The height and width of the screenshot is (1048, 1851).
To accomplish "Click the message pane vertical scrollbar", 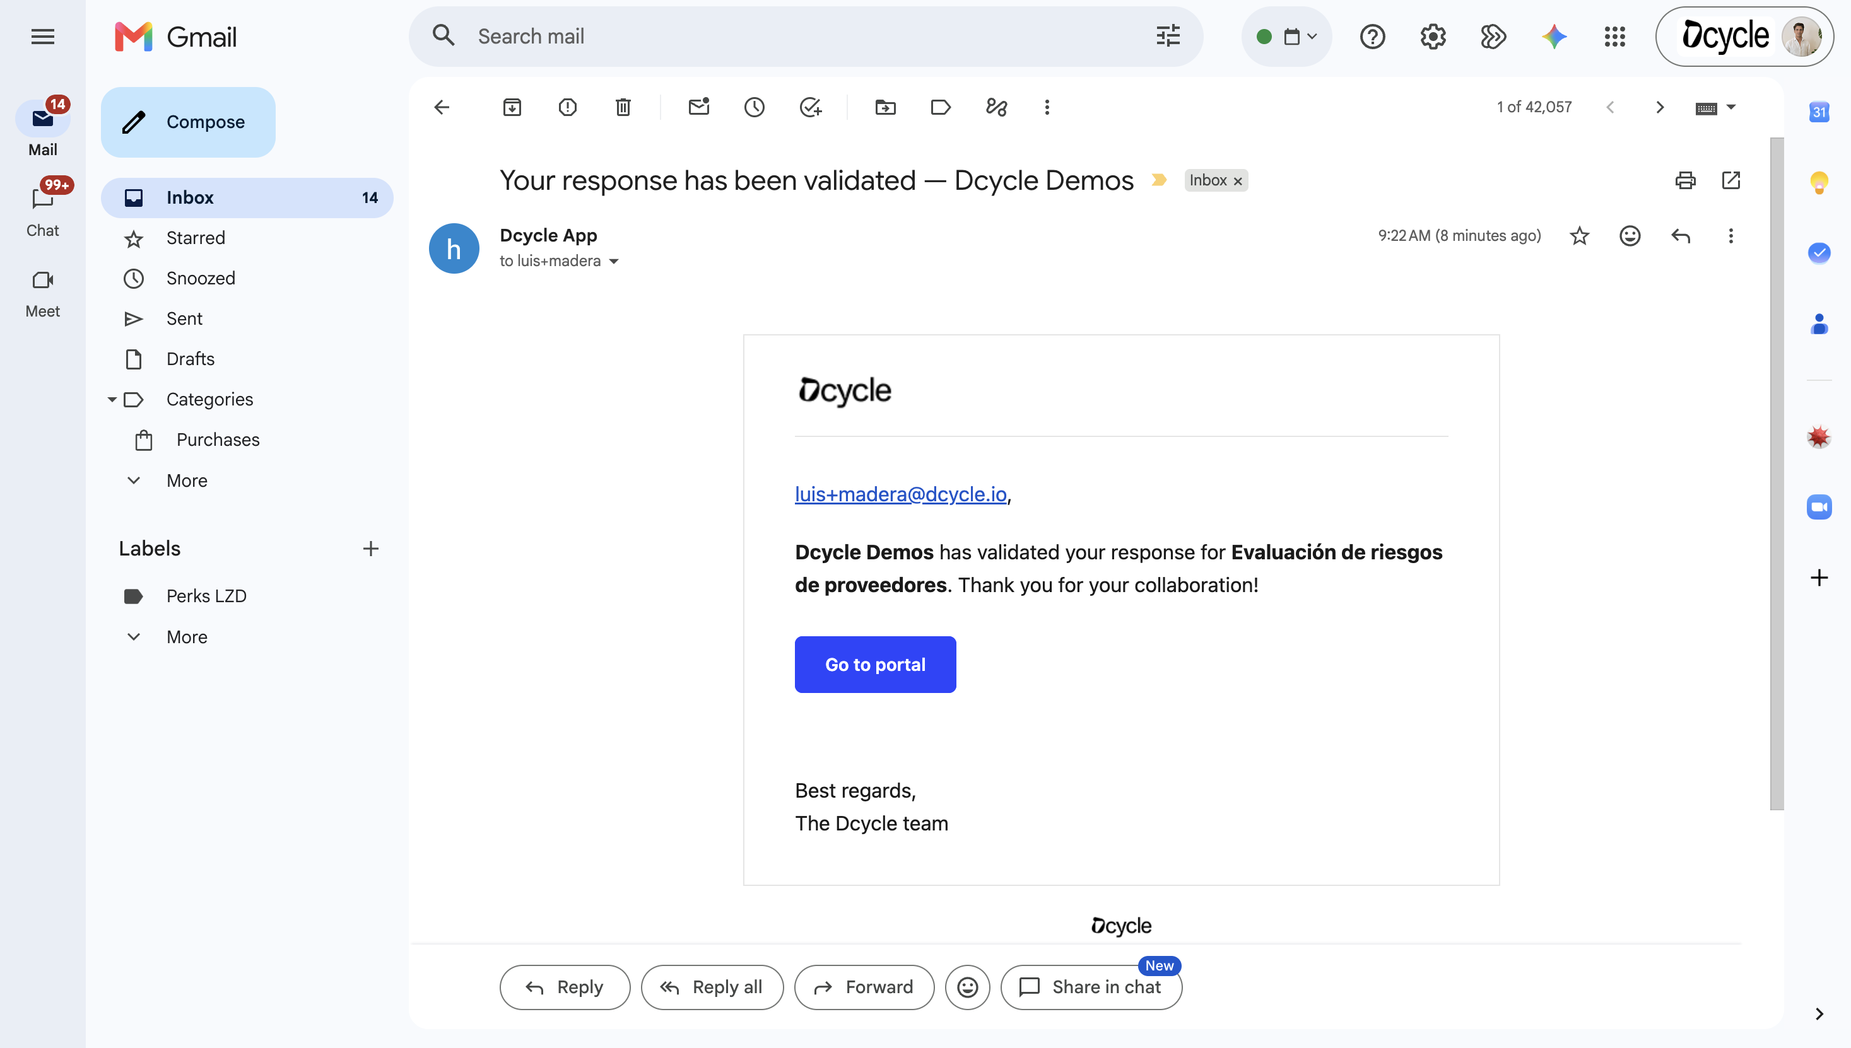I will point(1776,473).
